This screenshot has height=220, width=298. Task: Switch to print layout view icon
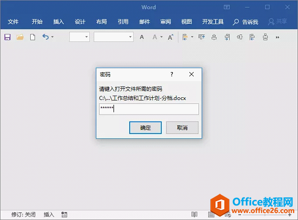(211, 215)
